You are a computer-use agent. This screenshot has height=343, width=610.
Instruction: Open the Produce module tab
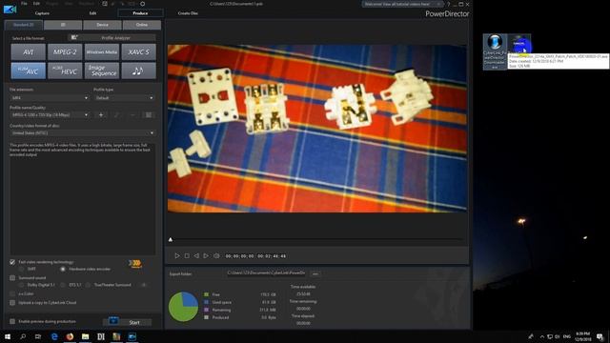(x=140, y=13)
